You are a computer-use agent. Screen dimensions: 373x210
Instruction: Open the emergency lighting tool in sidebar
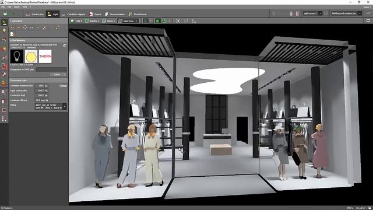(x=4, y=57)
